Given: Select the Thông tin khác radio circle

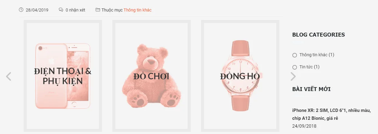Looking at the screenshot, I should click(x=295, y=55).
